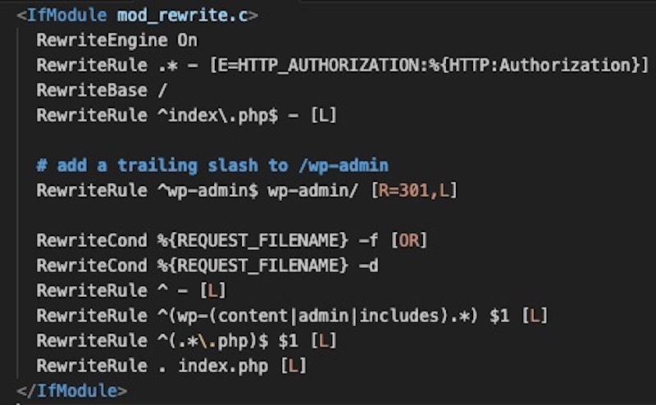Click the index.php substitution on last rule
Image resolution: width=656 pixels, height=405 pixels.
click(222, 366)
